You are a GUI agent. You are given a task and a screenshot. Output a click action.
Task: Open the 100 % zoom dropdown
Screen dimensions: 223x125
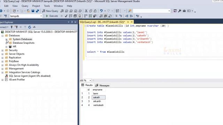pyautogui.click(x=90, y=81)
